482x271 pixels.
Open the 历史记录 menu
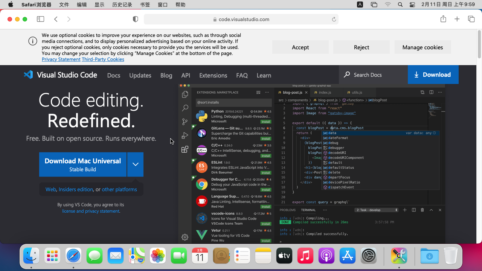[x=122, y=5]
